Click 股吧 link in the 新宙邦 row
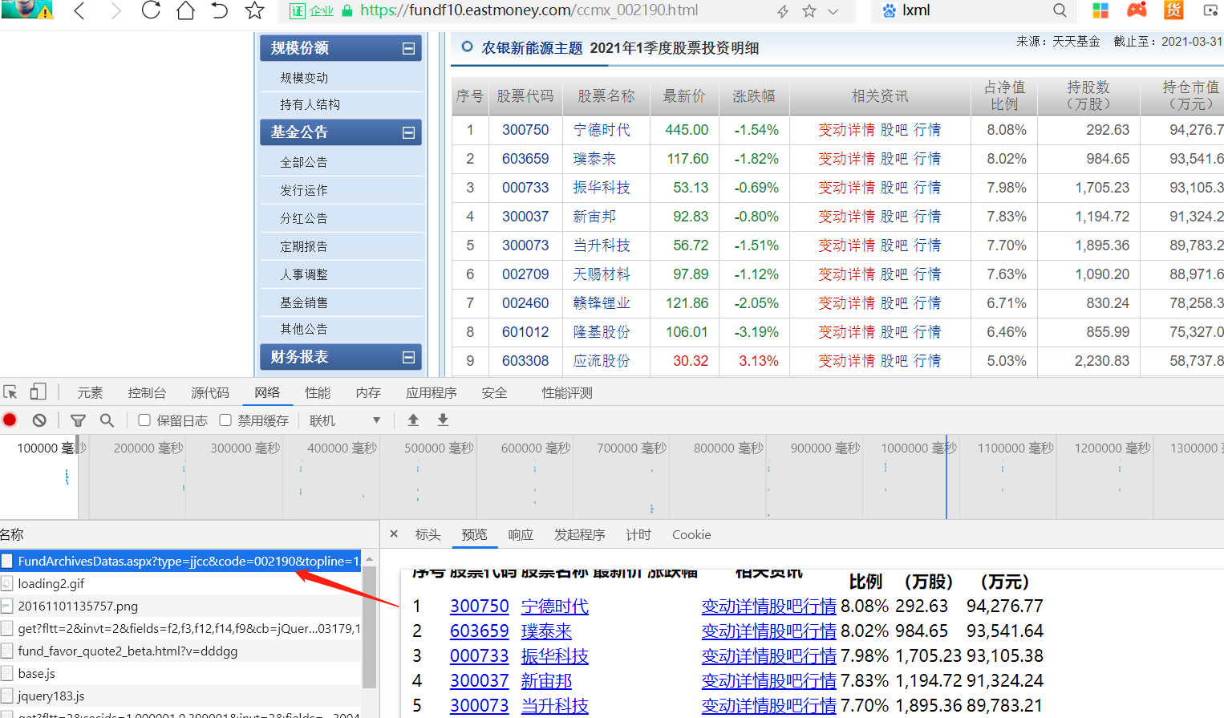This screenshot has width=1224, height=718. tap(894, 217)
